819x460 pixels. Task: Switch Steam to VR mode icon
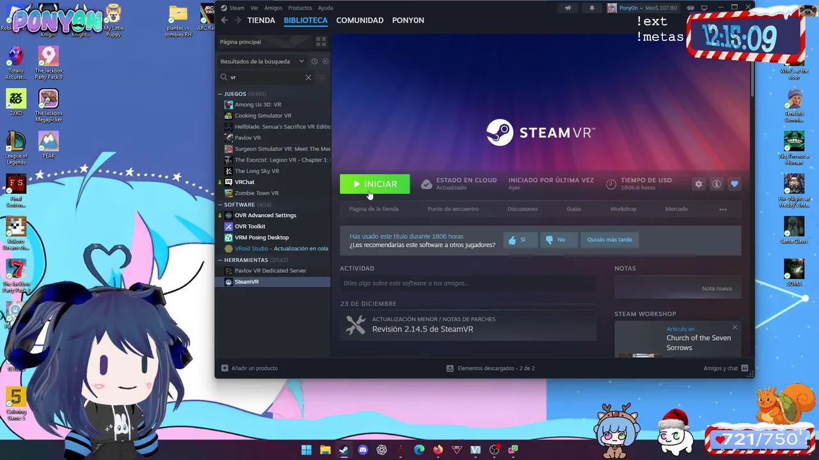(x=690, y=8)
